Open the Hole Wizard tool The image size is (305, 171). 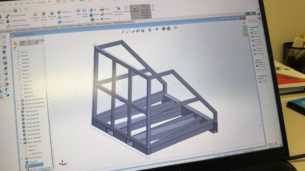[x=44, y=16]
